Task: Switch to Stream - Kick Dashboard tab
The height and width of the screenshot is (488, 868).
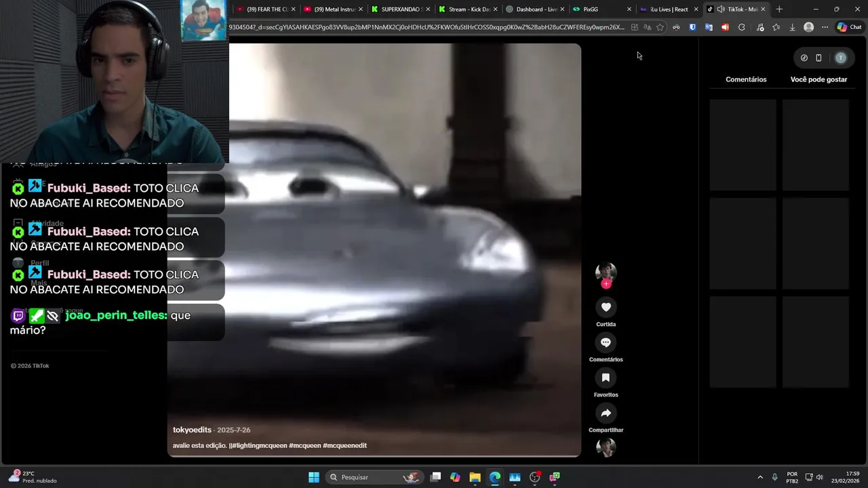Action: pyautogui.click(x=467, y=9)
